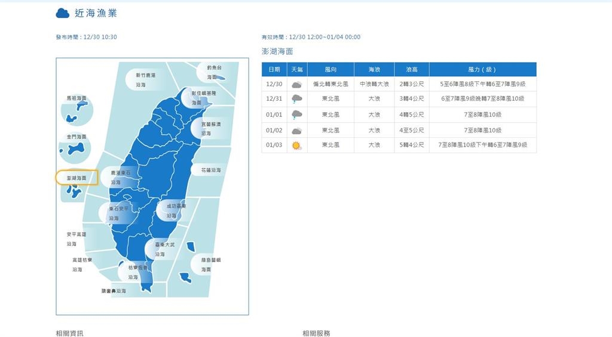Click the 近海漁業 page heading
The width and height of the screenshot is (612, 337).
96,13
